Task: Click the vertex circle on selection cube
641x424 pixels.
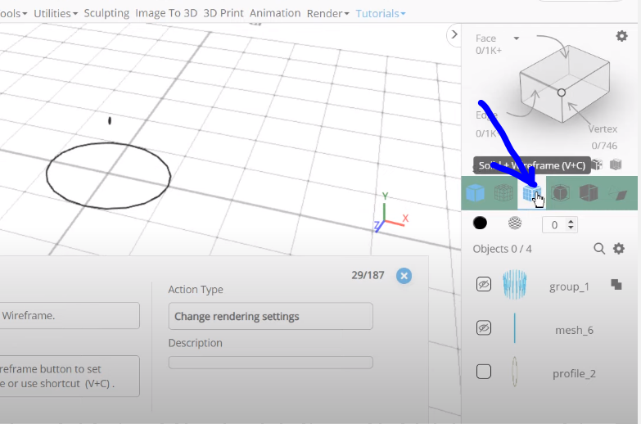Action: click(562, 92)
